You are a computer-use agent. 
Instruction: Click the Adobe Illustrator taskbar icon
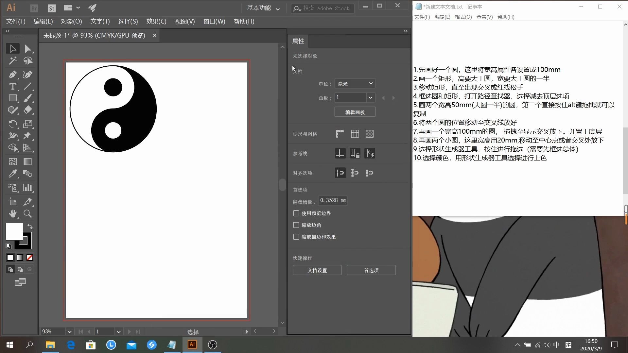coord(192,345)
